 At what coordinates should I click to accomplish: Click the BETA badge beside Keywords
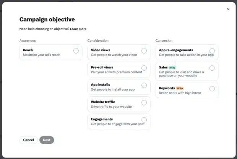tap(180, 88)
